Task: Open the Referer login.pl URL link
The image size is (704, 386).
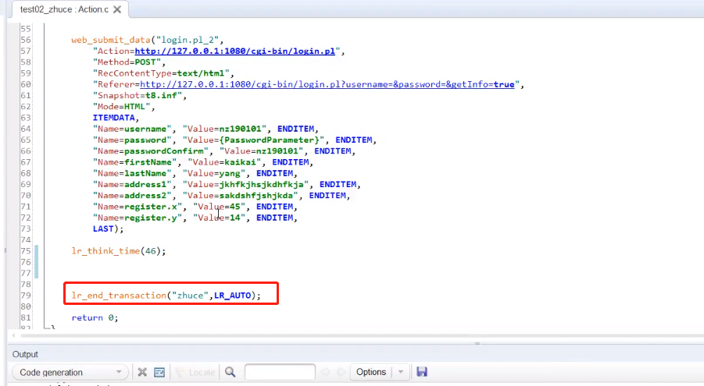Action: tap(327, 84)
